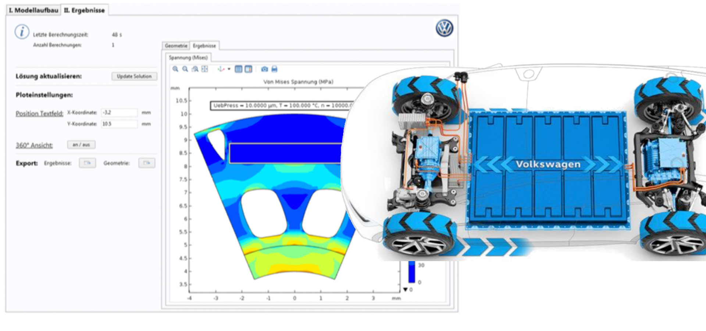This screenshot has height=331, width=706.
Task: Toggle 360° view with an / aus button
Action: [x=81, y=145]
